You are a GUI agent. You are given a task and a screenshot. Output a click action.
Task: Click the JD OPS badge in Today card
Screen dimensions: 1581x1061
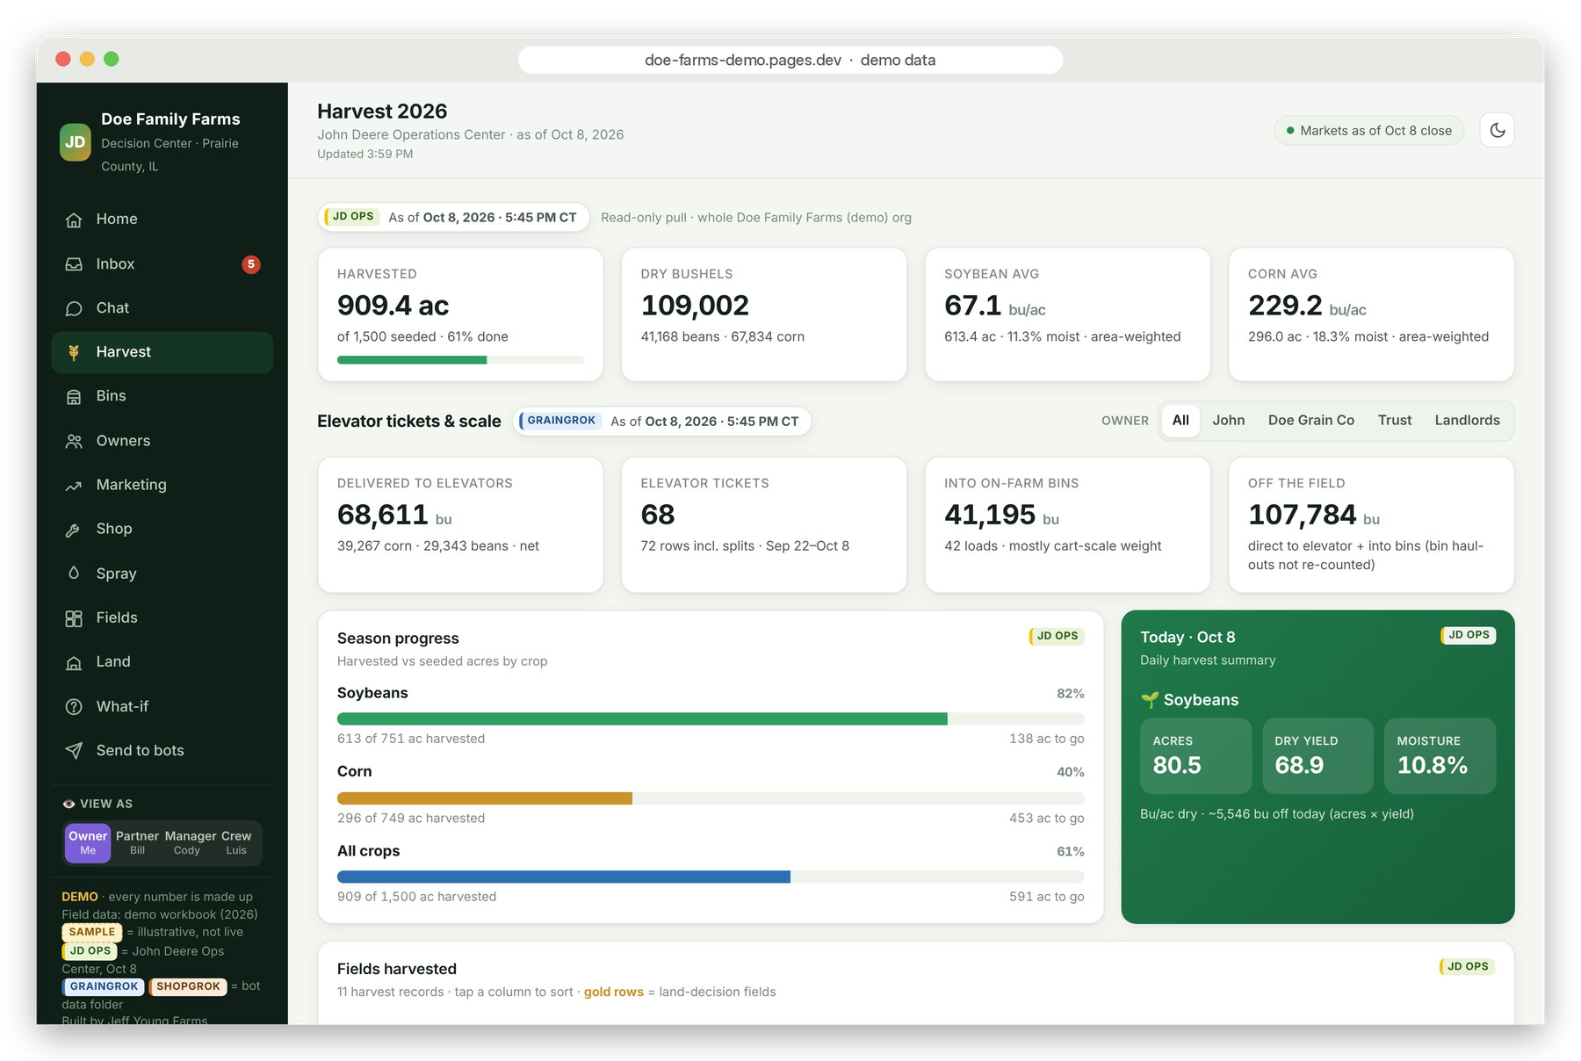click(x=1468, y=635)
